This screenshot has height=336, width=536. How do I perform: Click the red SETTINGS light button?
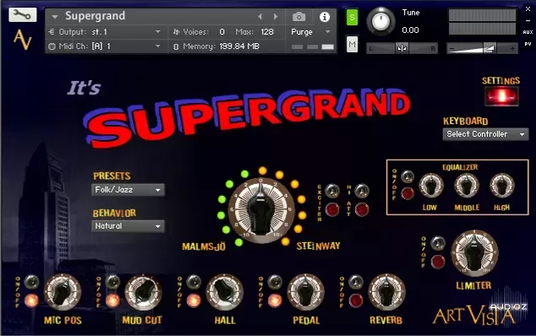pos(501,96)
